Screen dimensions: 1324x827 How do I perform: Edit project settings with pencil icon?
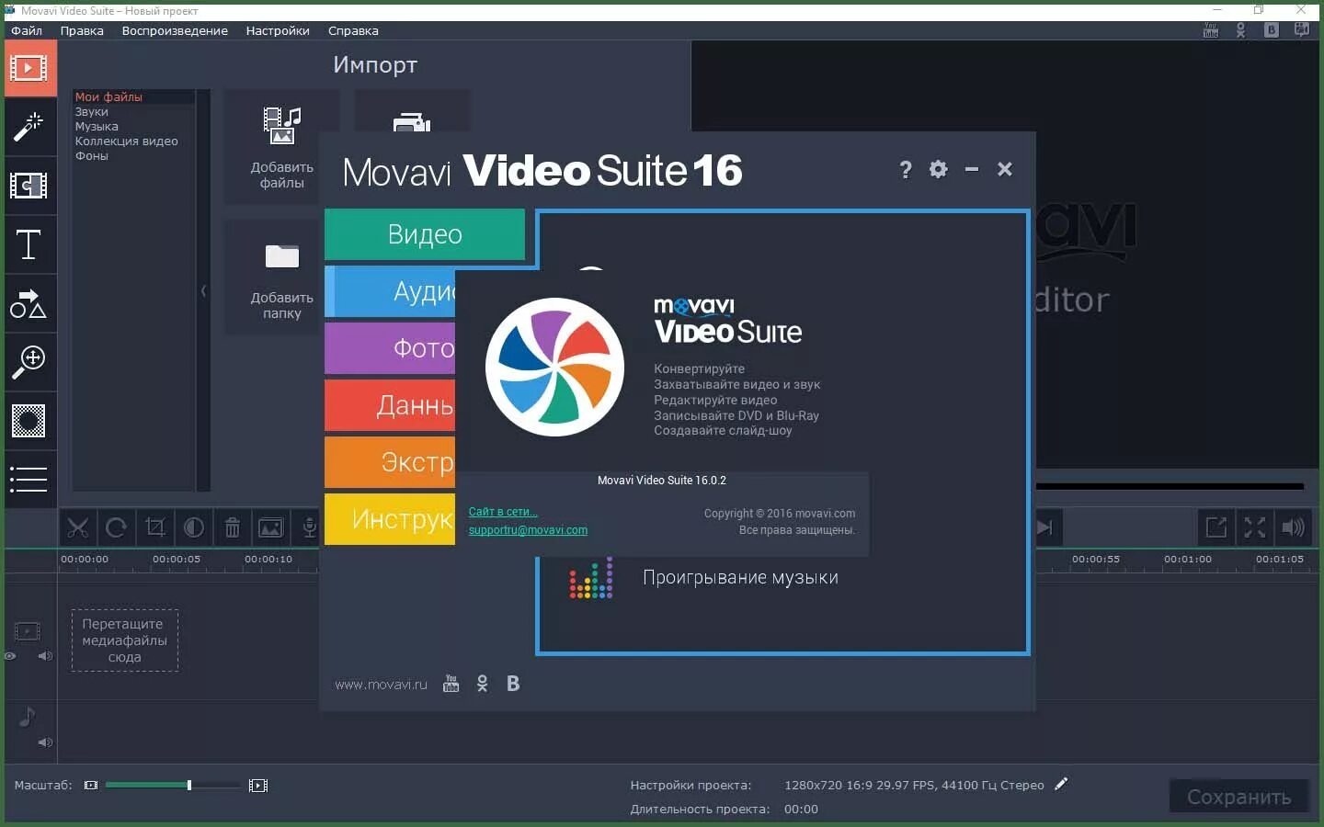coord(1061,785)
